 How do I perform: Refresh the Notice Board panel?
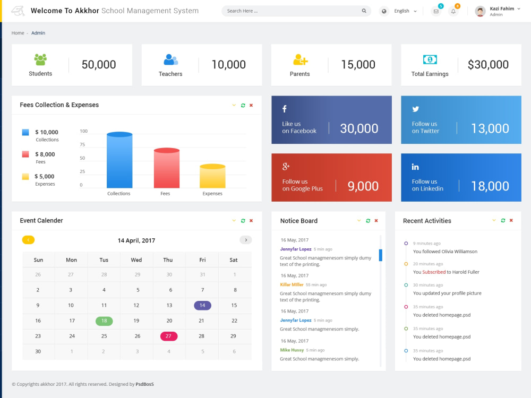click(368, 221)
